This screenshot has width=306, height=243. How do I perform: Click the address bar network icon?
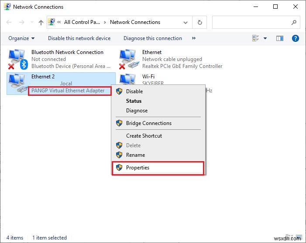click(52, 22)
